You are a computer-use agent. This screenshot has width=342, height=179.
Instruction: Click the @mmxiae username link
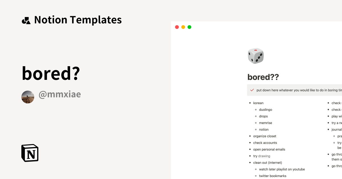coord(60,94)
